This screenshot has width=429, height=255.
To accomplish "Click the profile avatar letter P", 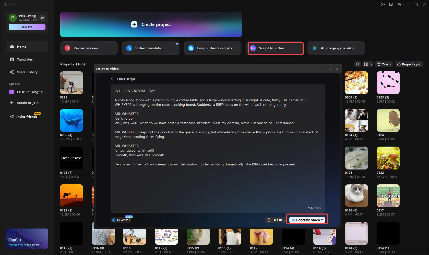I will tap(13, 18).
